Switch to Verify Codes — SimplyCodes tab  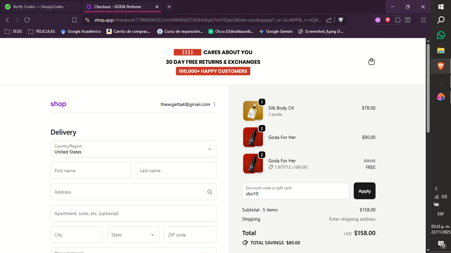pos(41,7)
